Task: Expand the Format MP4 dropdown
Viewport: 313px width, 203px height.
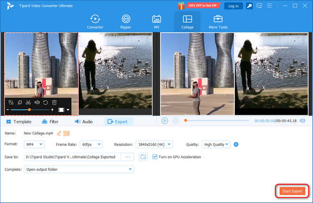Action: (x=34, y=145)
